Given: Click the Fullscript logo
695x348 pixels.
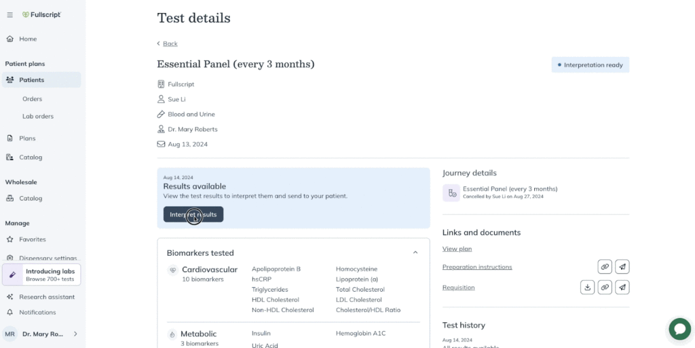Looking at the screenshot, I should [x=41, y=15].
